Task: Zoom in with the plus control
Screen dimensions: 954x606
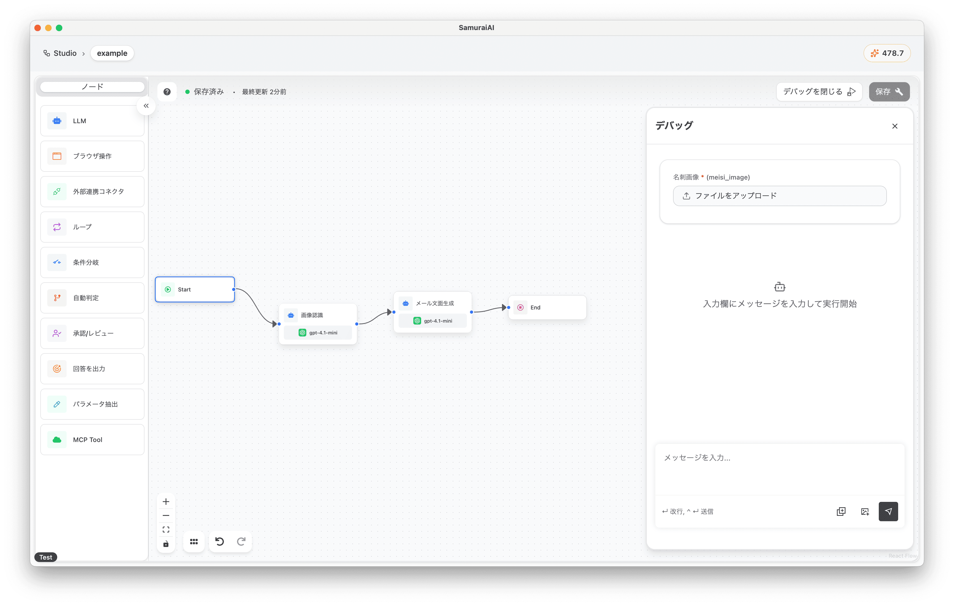Action: [166, 502]
